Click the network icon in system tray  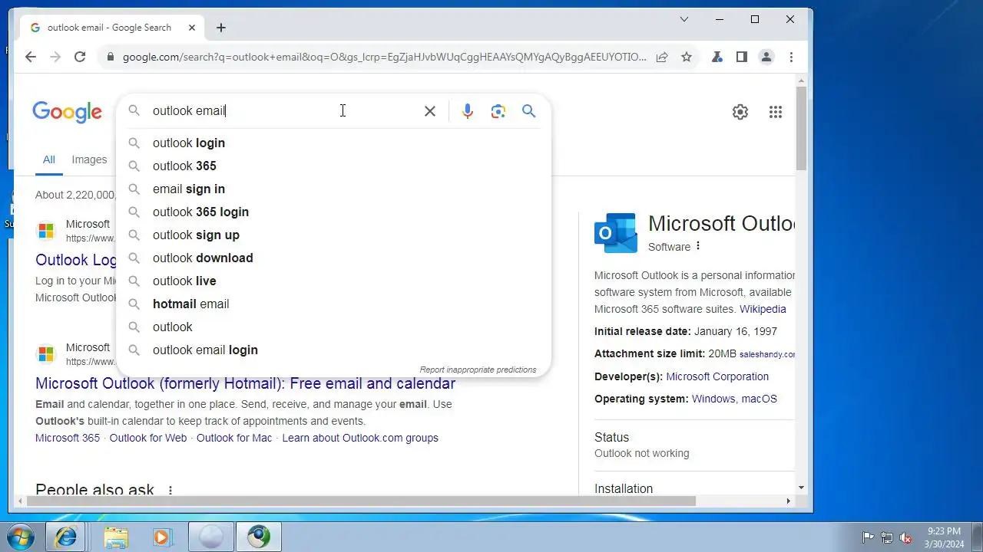click(x=887, y=537)
